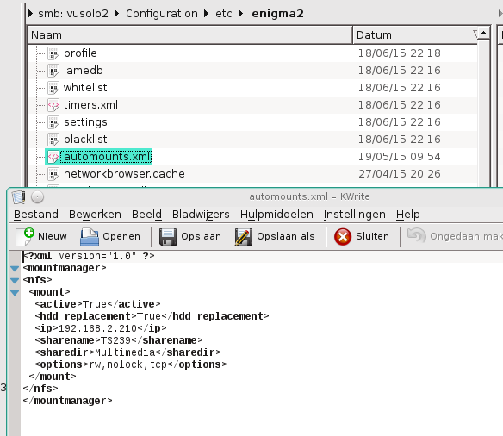Open the Instellingen menu
The height and width of the screenshot is (436, 503).
click(355, 215)
